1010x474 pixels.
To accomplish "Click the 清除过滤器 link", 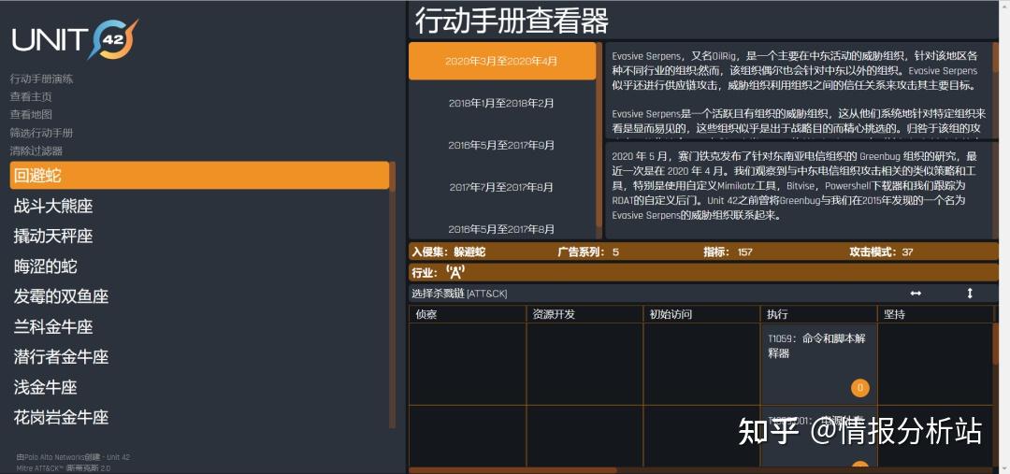I will click(36, 151).
